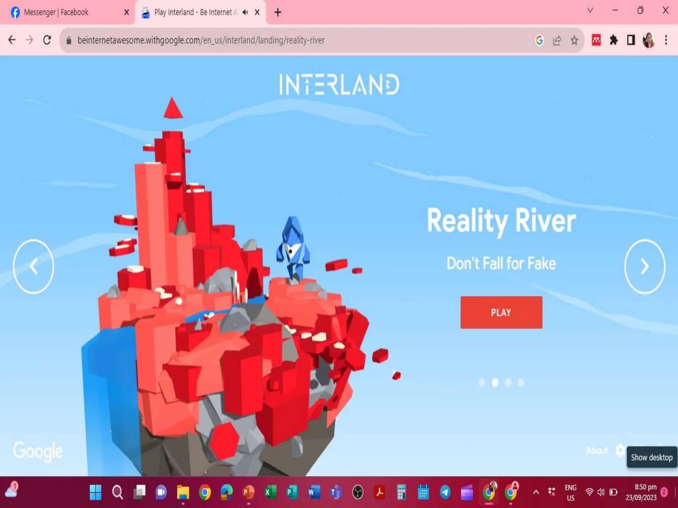Reload the current page
This screenshot has width=678, height=508.
(x=47, y=40)
